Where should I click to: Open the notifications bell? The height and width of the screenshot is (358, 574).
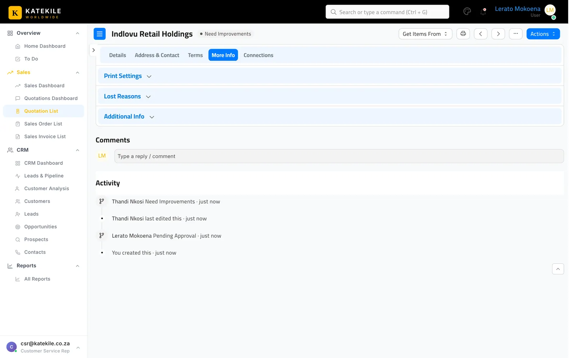483,12
